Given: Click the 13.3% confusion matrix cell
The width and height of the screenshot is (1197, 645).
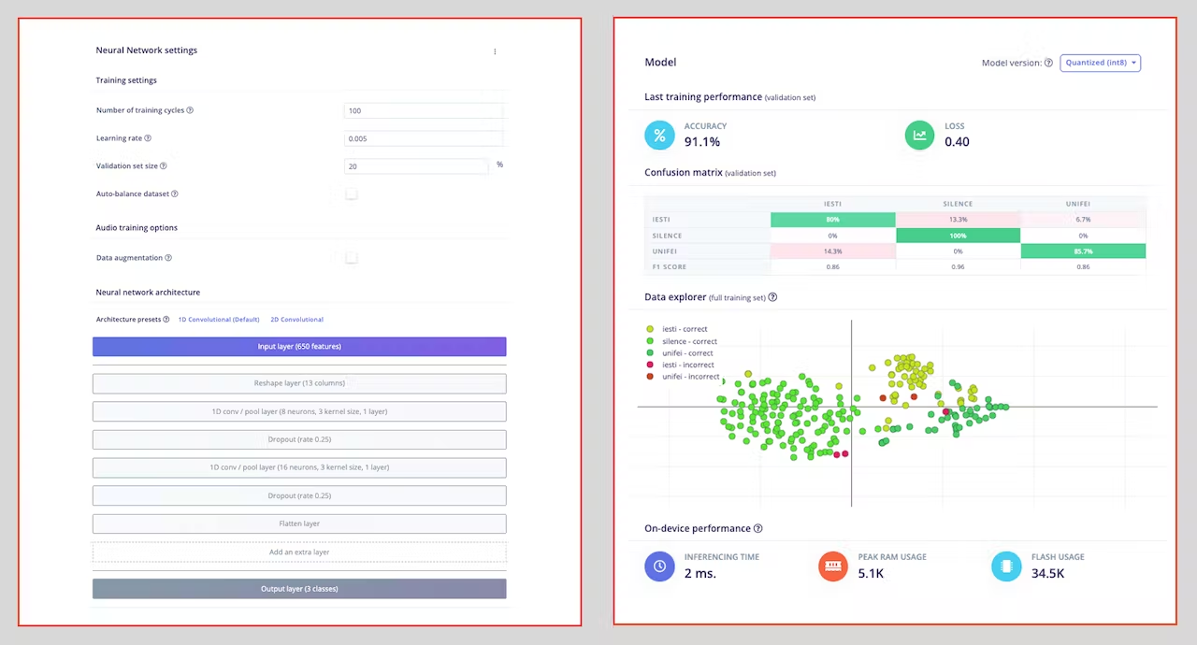Looking at the screenshot, I should pyautogui.click(x=958, y=220).
